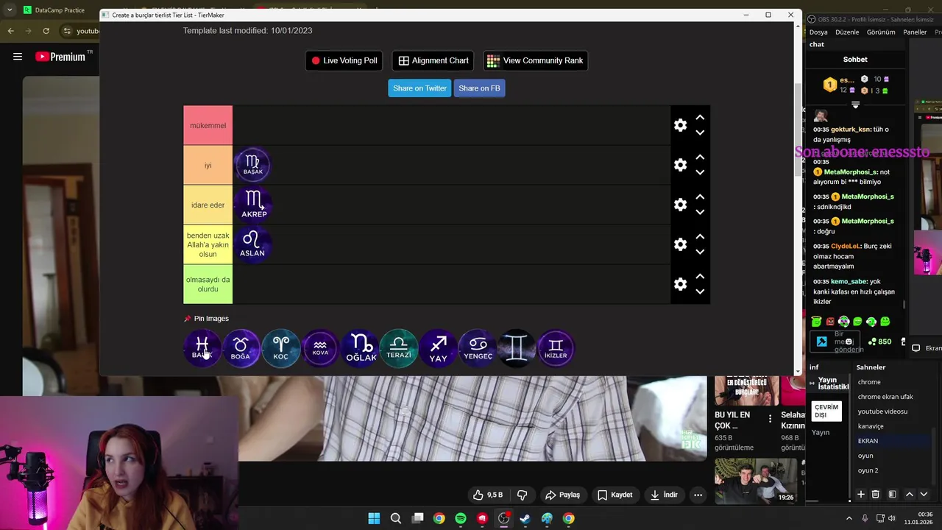Screen dimensions: 942x530
Task: Like the YouTube video (9,5 B)
Action: click(489, 495)
